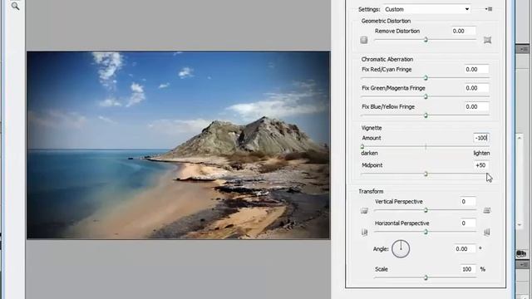
Task: Open the Settings Custom dropdown
Action: [x=427, y=9]
